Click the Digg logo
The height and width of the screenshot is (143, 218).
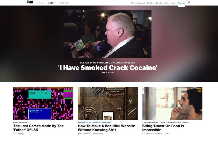30,2
